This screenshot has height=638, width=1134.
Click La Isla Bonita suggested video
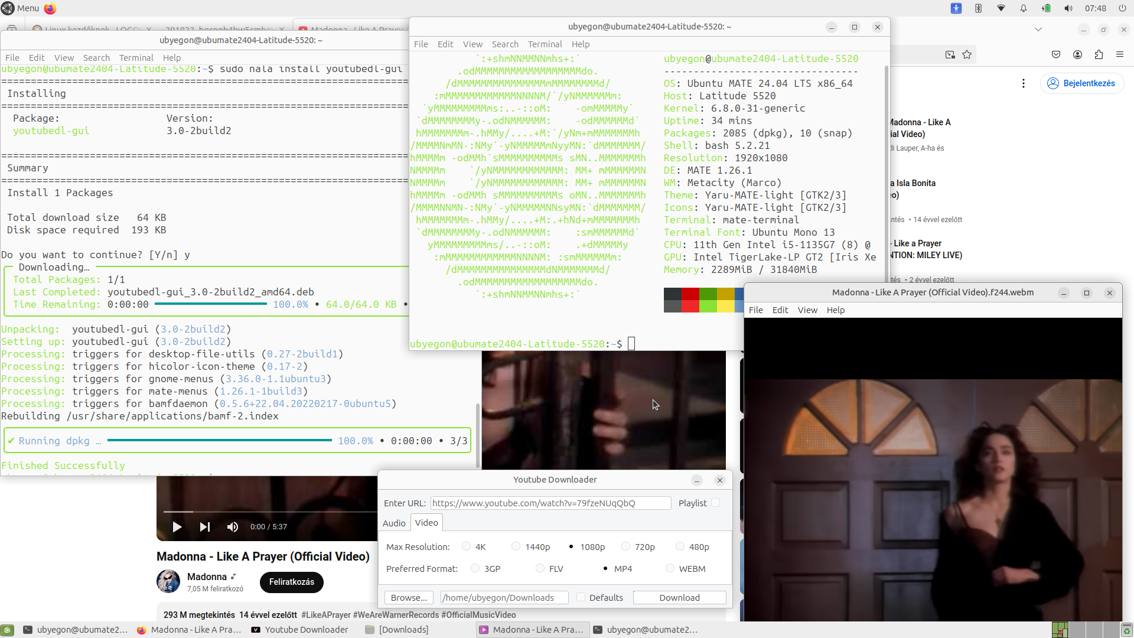913,189
